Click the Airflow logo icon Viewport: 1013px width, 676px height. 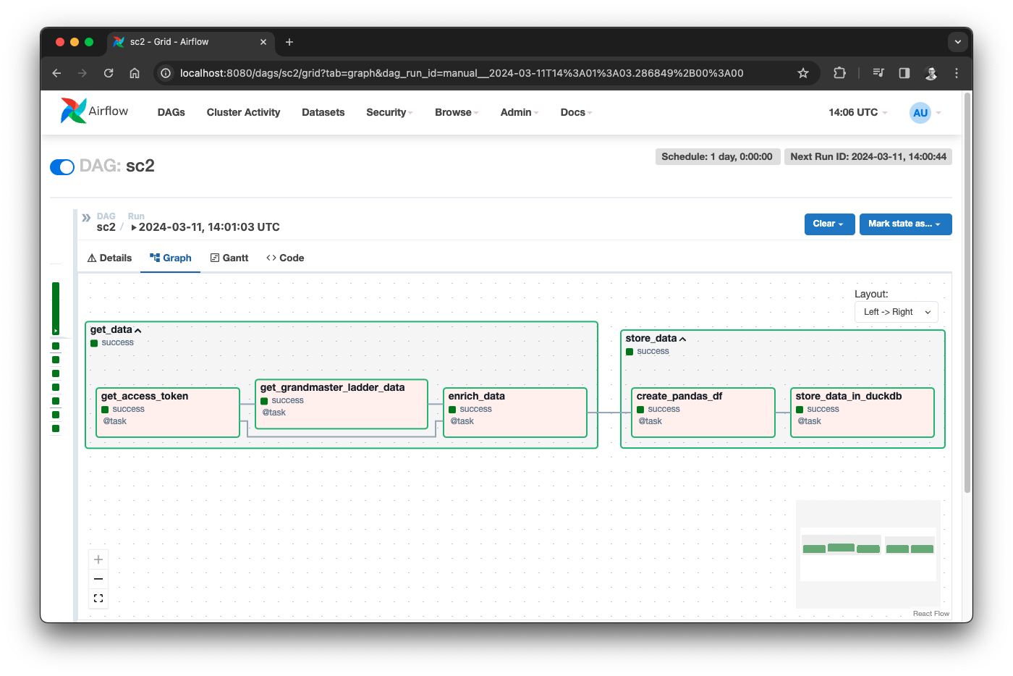(x=74, y=111)
